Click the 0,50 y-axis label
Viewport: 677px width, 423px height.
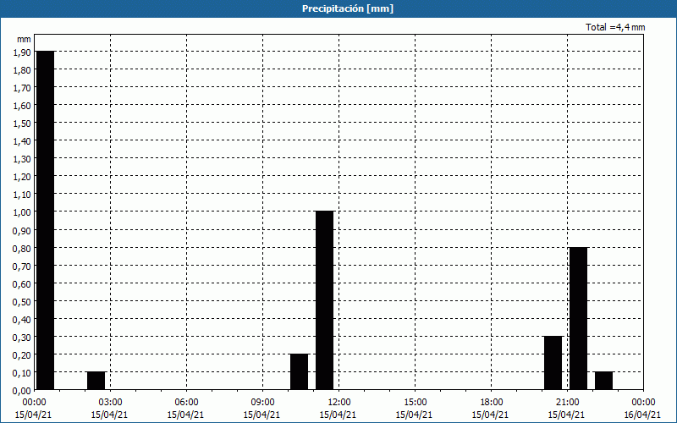(x=22, y=302)
